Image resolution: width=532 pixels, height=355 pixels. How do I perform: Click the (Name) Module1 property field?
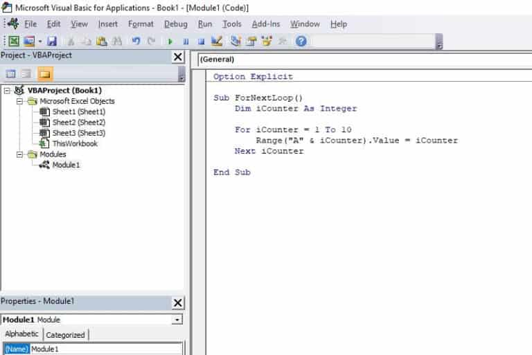(x=105, y=349)
